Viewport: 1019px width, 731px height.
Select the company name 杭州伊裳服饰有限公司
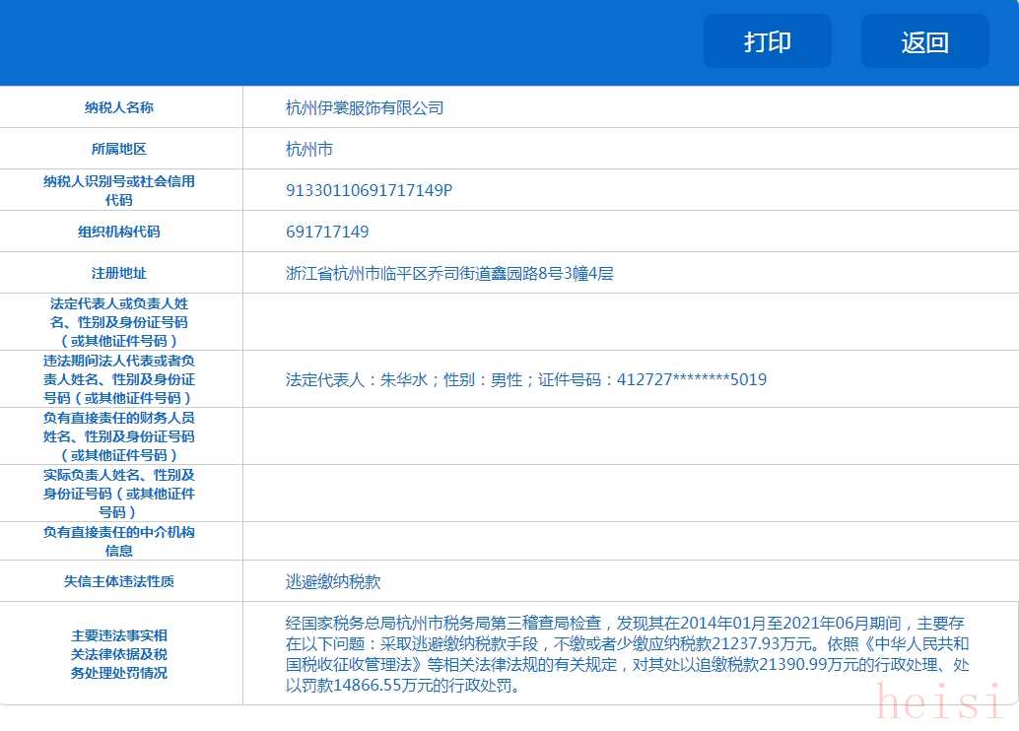pyautogui.click(x=365, y=107)
